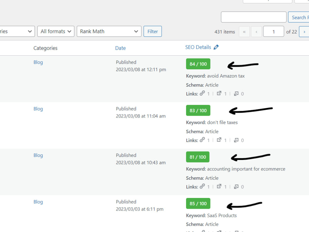Click external links icon in avoid Amazon tax row
This screenshot has width=309, height=232.
click(219, 93)
